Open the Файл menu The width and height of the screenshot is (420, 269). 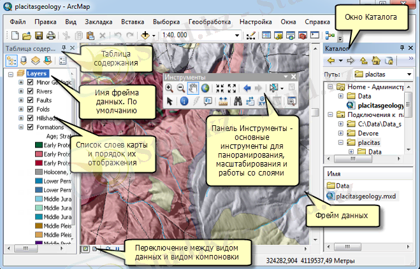18,22
